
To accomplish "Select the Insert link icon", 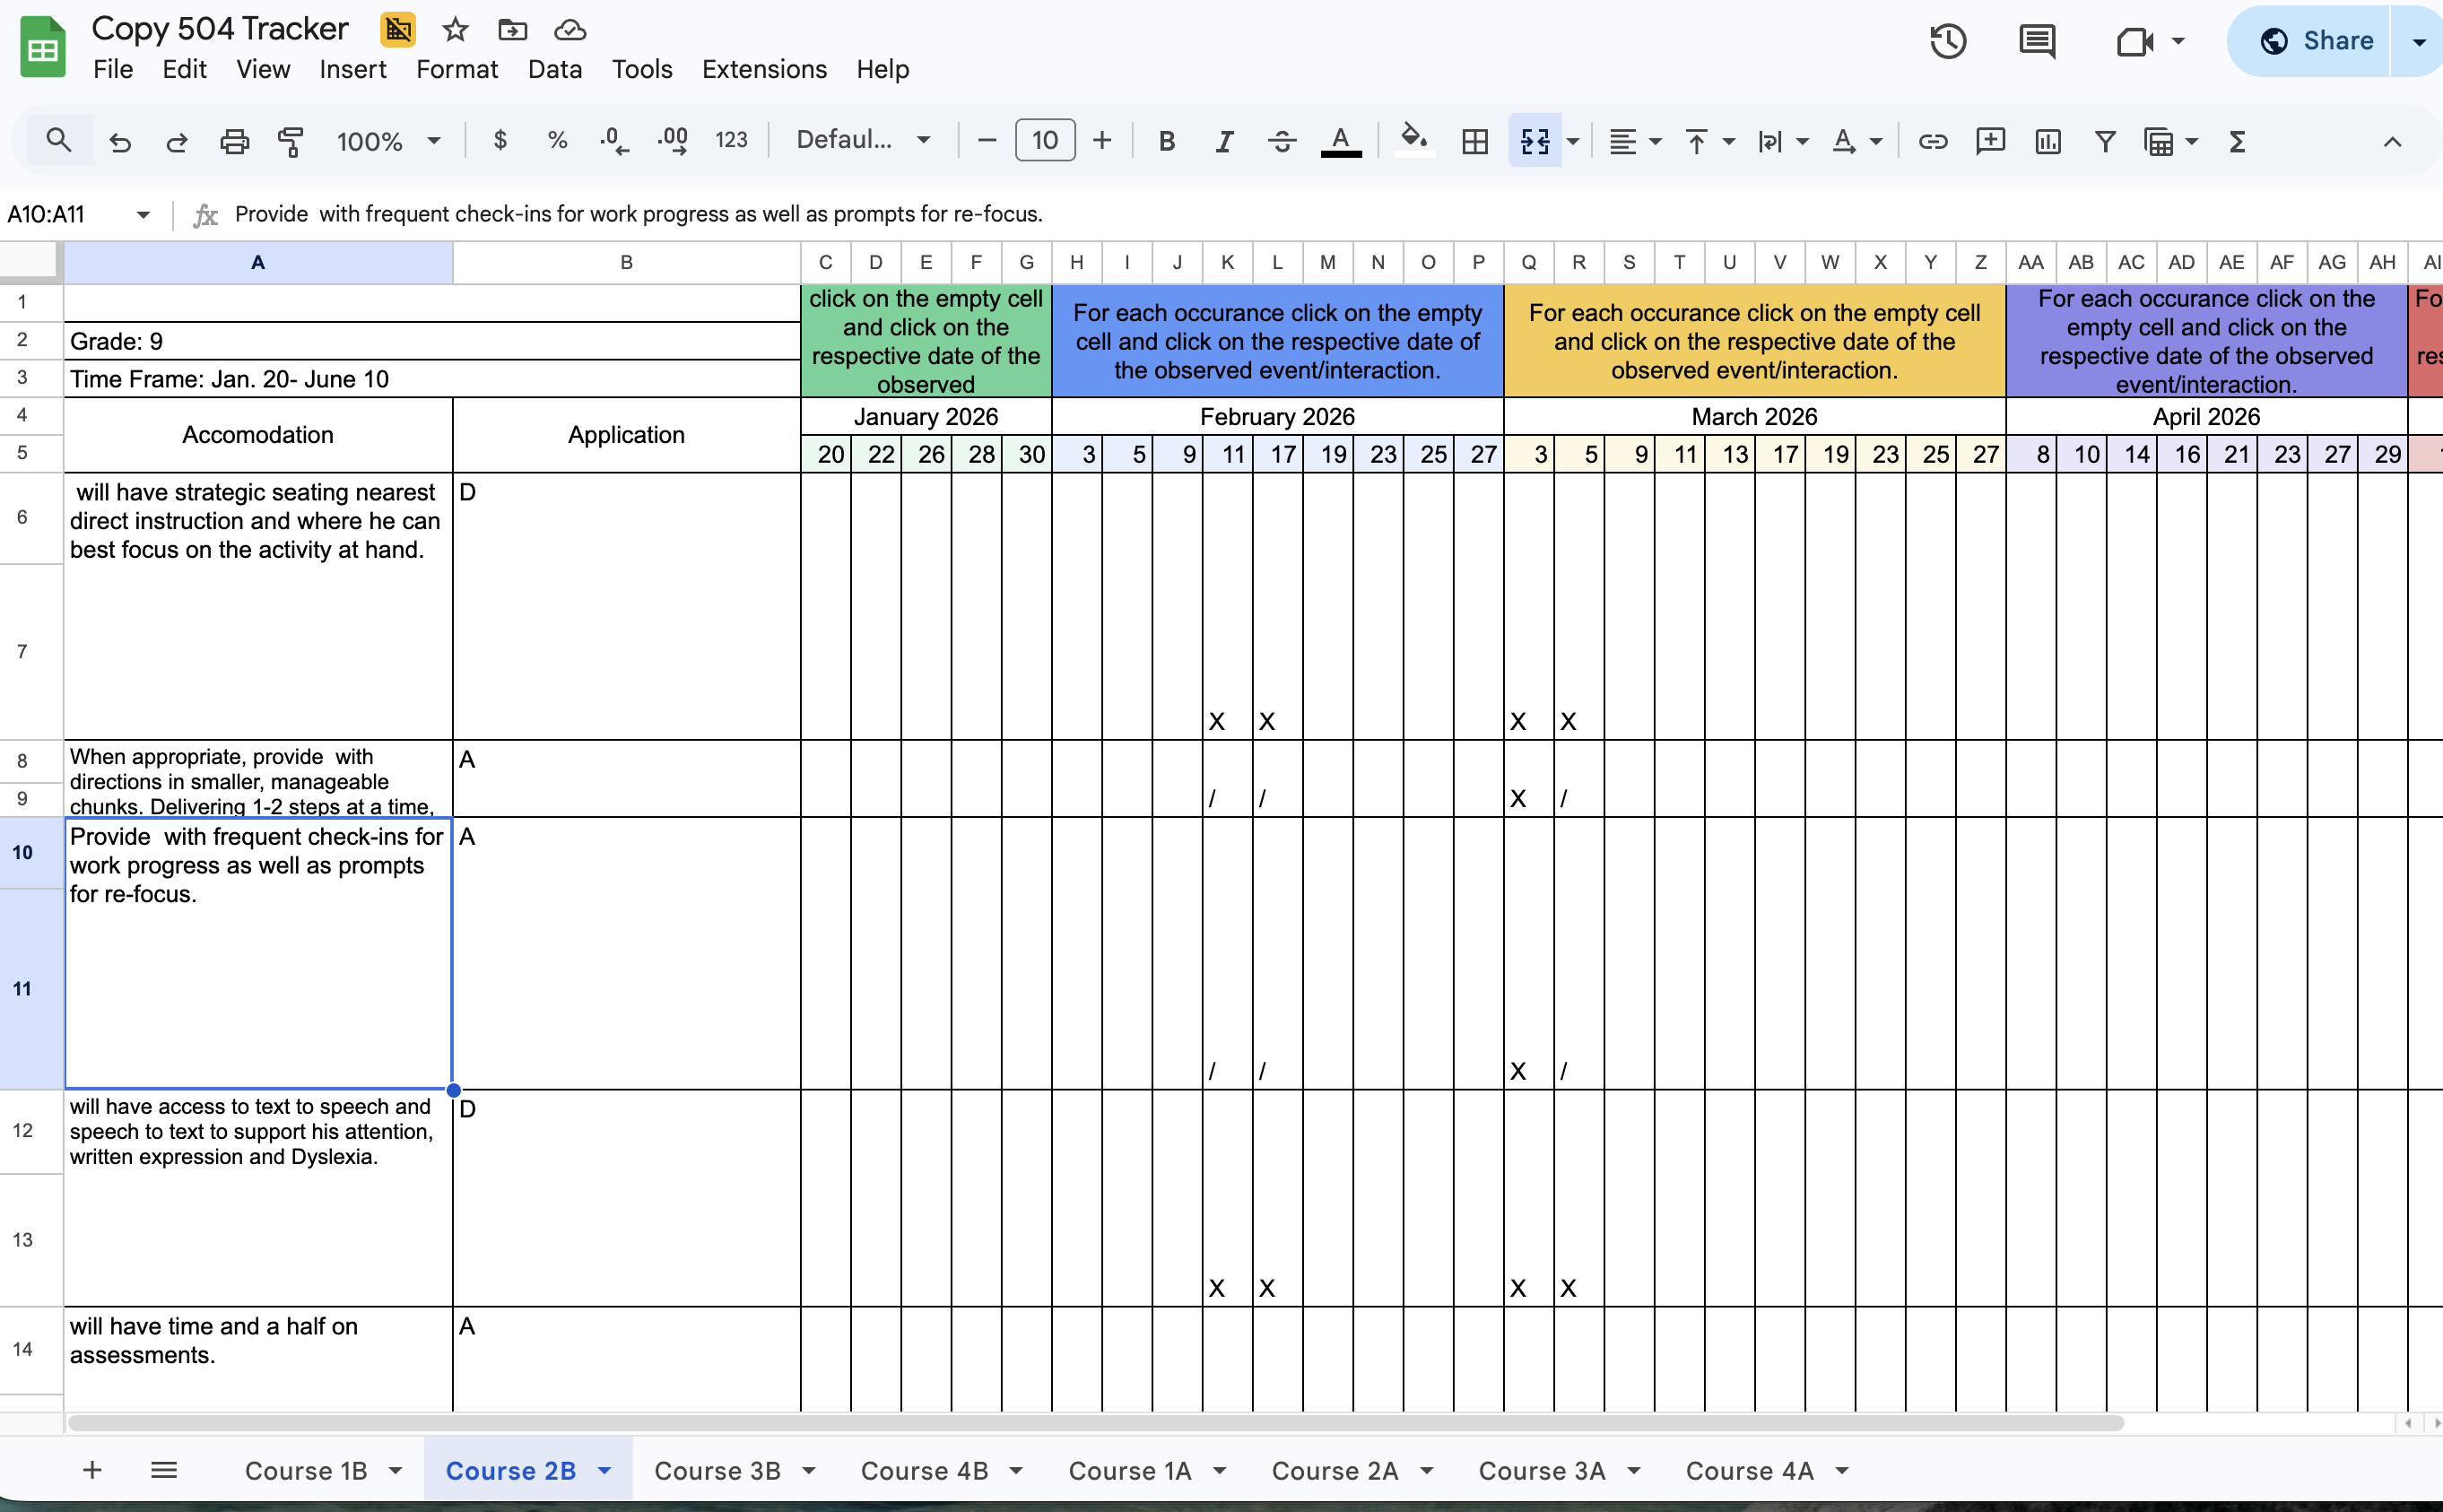I will click(x=1932, y=141).
